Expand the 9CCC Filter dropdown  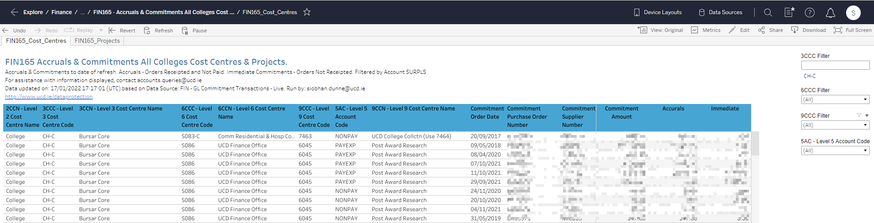coord(835,125)
